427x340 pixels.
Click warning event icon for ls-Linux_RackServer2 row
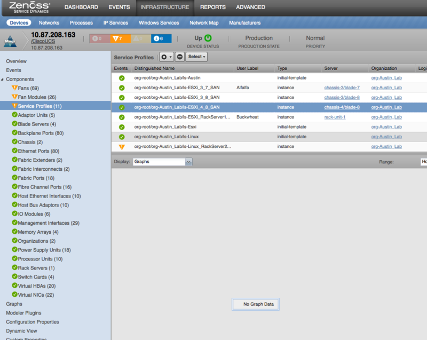coord(122,147)
